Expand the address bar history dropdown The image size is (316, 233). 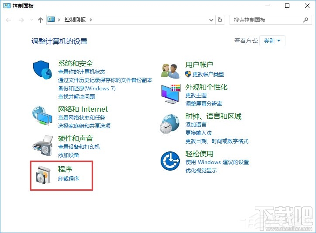pyautogui.click(x=211, y=20)
